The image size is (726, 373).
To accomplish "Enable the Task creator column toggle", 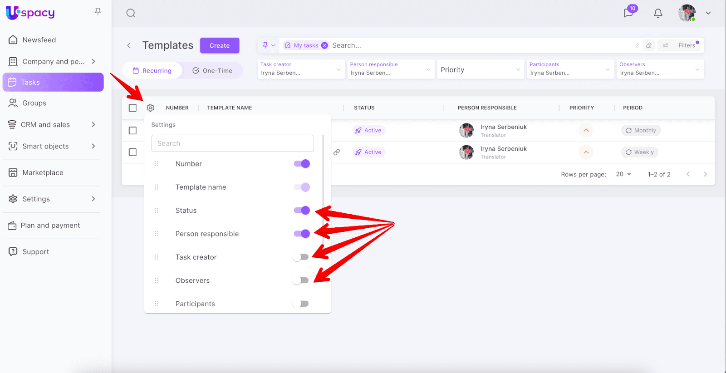I will click(x=301, y=257).
